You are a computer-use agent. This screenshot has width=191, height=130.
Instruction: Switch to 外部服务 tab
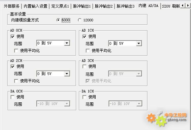coord(12,6)
